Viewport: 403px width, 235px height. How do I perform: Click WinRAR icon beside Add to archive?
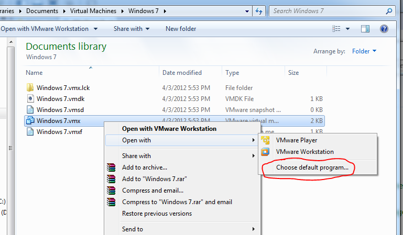[x=111, y=167]
